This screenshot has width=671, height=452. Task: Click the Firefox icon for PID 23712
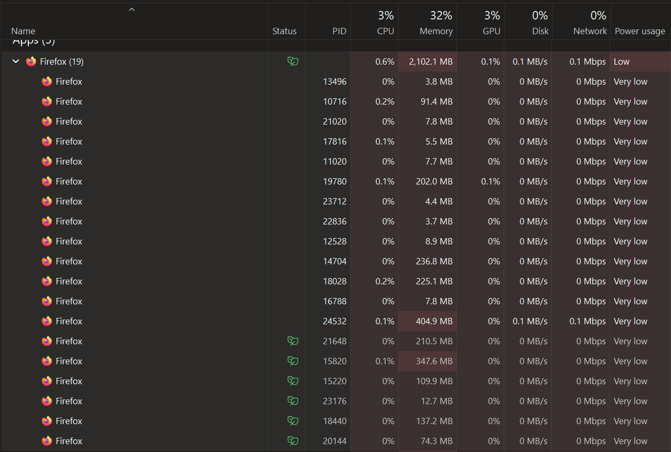47,201
